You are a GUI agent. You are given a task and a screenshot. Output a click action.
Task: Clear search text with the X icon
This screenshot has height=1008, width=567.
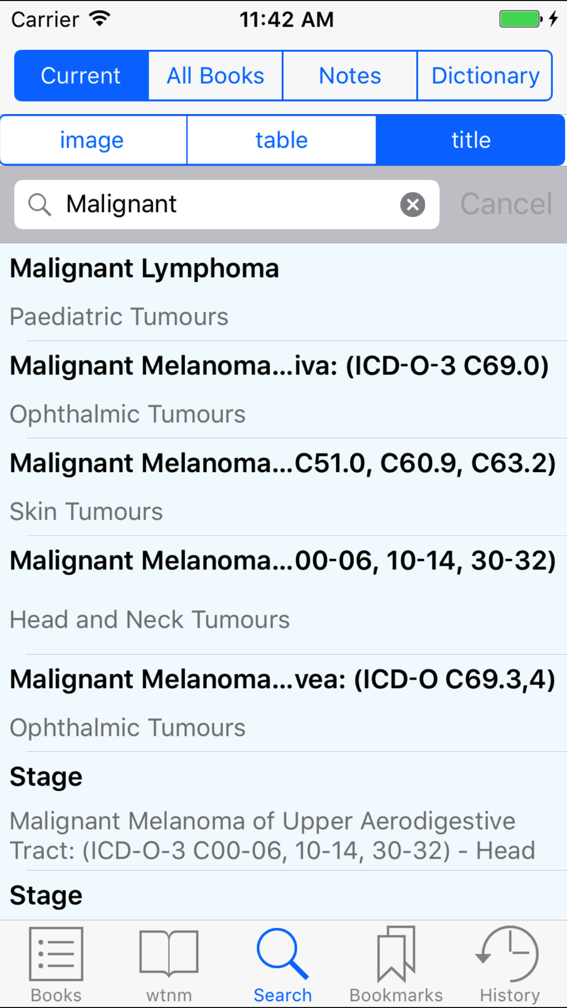pos(413,205)
